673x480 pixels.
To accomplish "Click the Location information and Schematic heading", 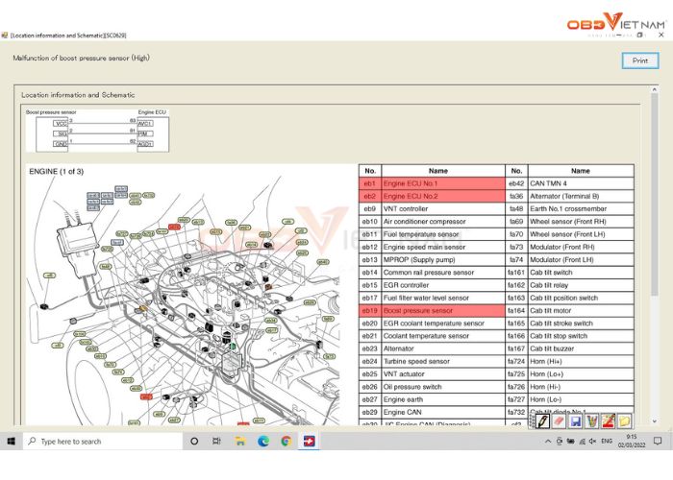I will coord(78,95).
